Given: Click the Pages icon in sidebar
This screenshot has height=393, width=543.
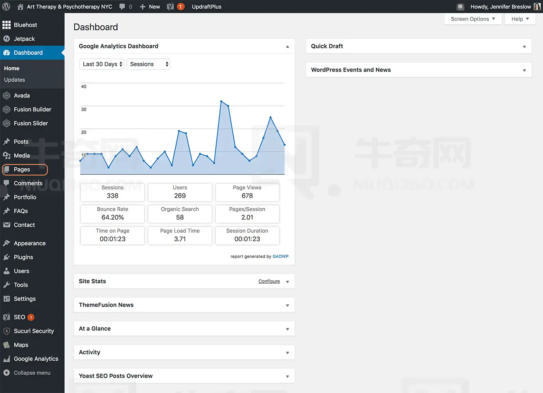Looking at the screenshot, I should point(7,169).
